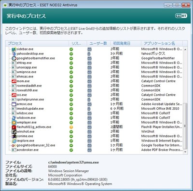Click the iexplore.exe Internet Explorer icon
The image size is (193, 191).
tap(14, 141)
